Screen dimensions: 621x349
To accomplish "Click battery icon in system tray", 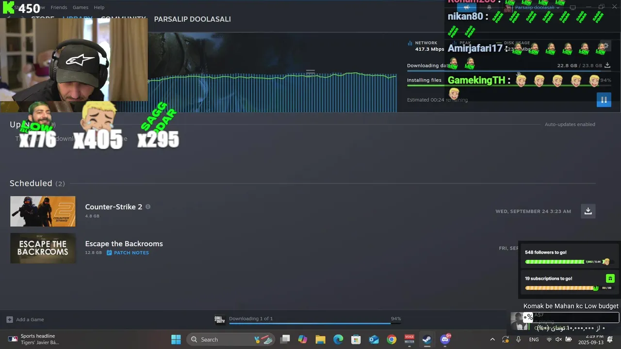I will pyautogui.click(x=569, y=339).
